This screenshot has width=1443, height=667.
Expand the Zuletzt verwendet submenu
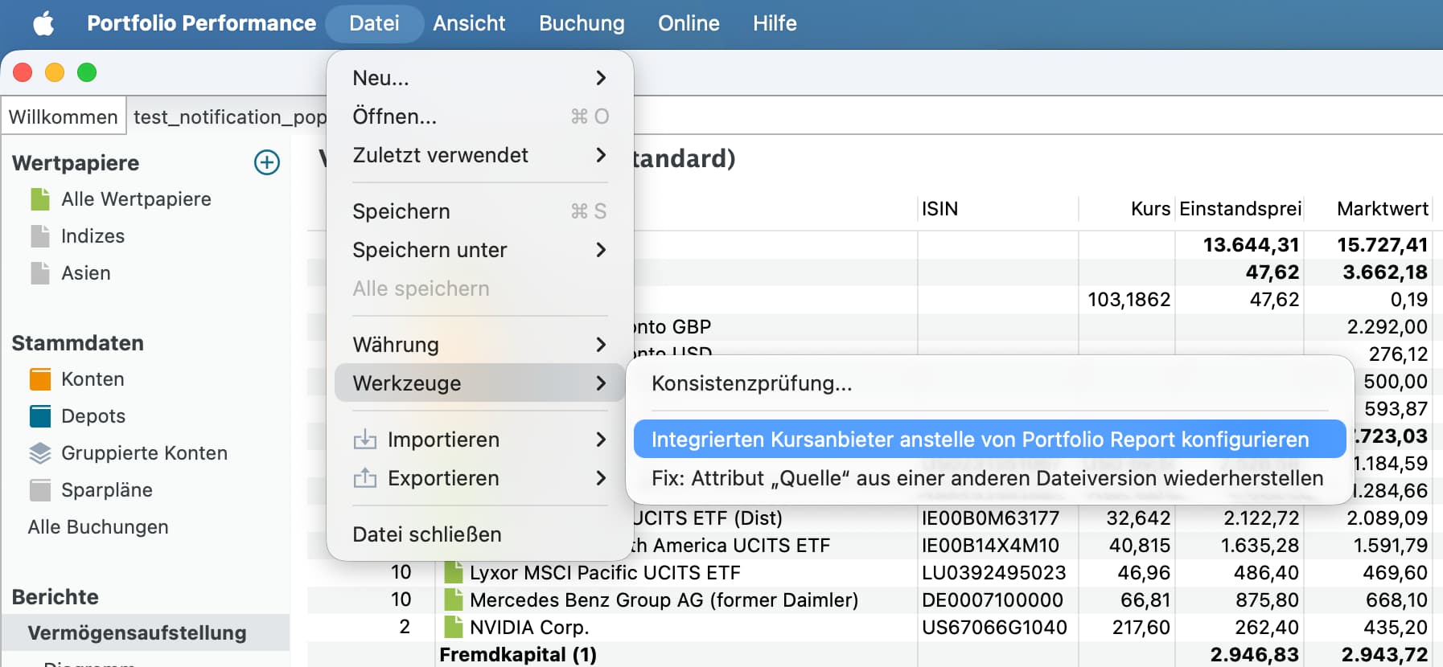point(600,155)
